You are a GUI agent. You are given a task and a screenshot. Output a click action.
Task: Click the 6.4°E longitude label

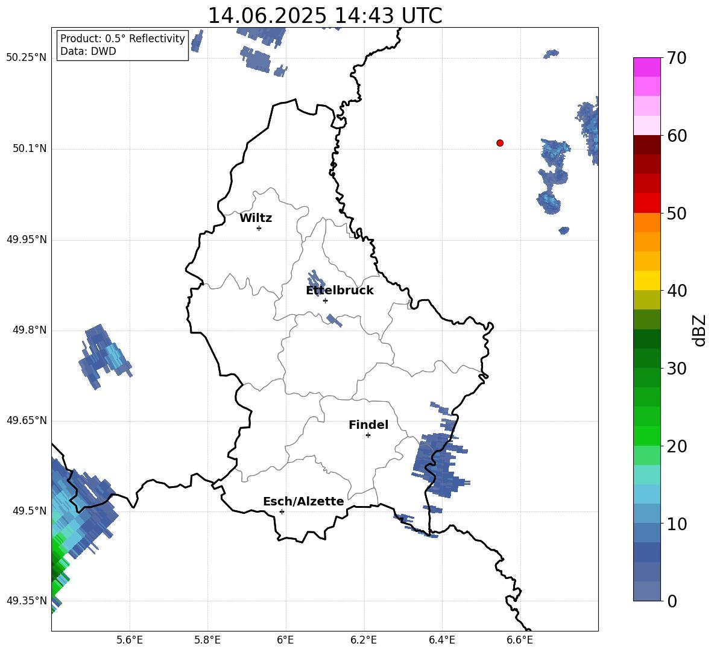click(441, 640)
